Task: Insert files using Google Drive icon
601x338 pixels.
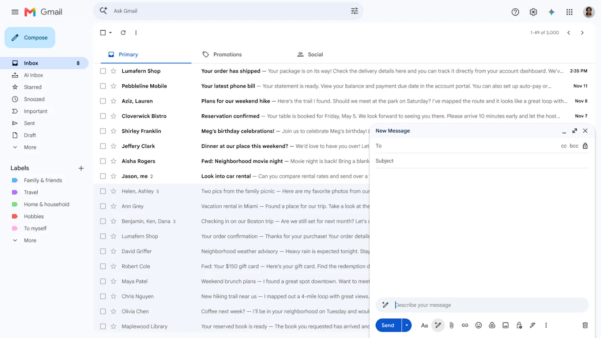Action: pos(492,325)
